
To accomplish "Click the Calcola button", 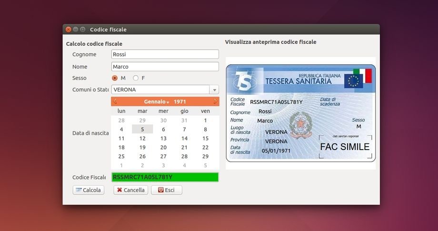I will tap(88, 190).
